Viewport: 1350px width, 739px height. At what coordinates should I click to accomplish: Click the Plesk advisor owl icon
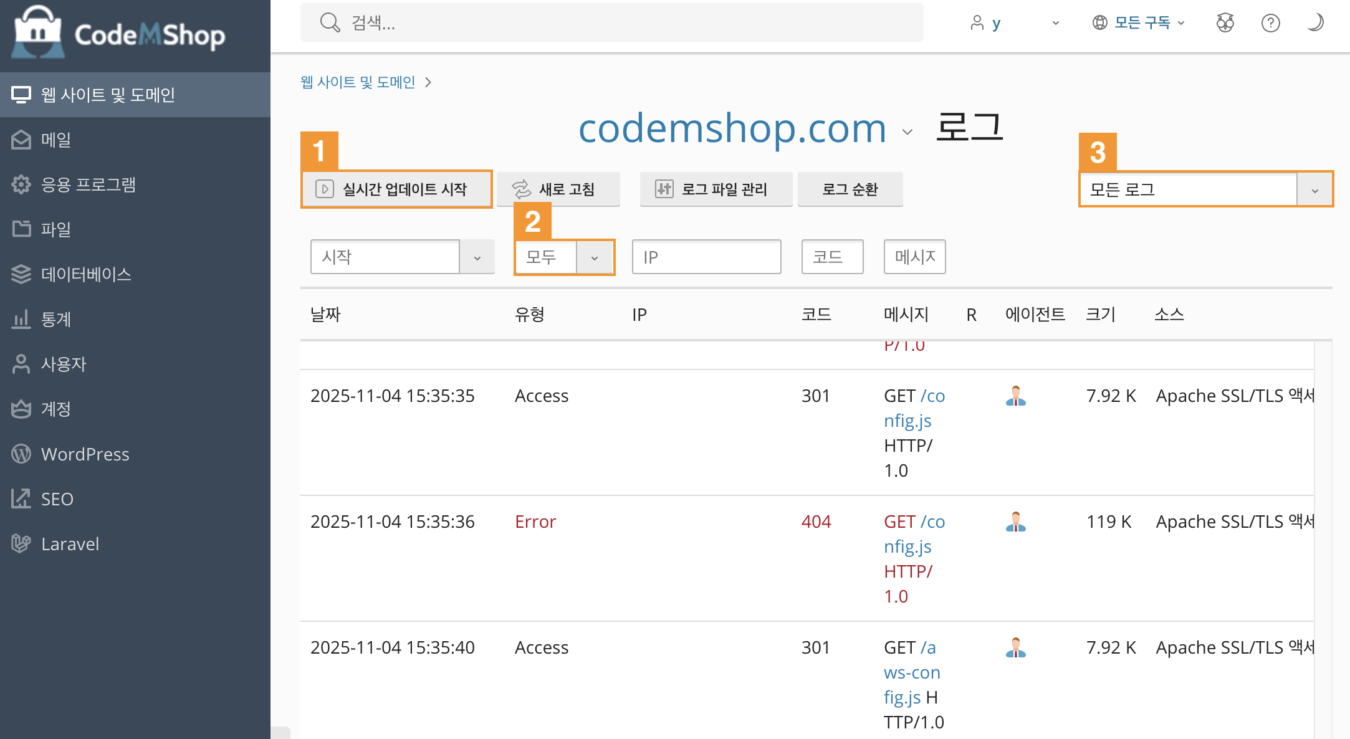(x=1225, y=23)
